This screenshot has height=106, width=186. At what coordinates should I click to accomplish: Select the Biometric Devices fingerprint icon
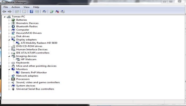[13, 23]
